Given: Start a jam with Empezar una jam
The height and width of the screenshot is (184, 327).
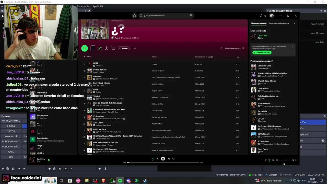Looking at the screenshot, I should click(262, 52).
